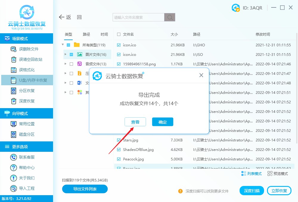Collapse the 所有类型 tree node
This screenshot has height=202, width=298.
(63, 45)
